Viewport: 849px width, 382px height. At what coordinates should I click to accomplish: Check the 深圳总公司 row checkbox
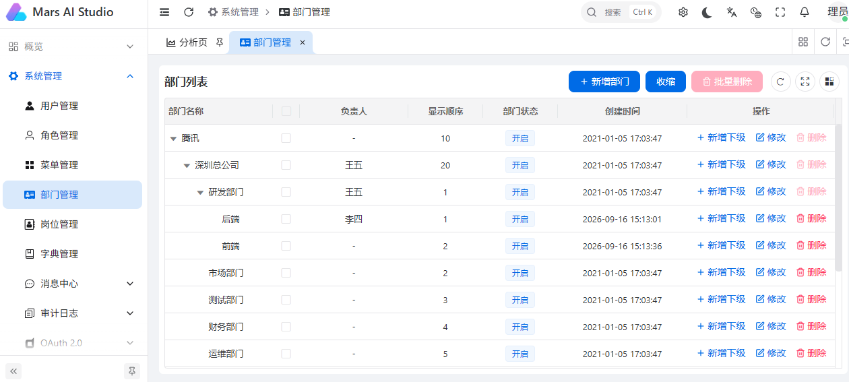(286, 165)
